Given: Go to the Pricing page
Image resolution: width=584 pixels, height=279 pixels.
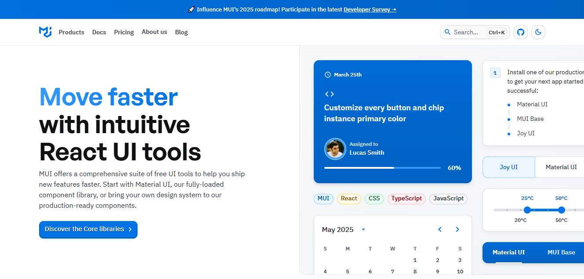Looking at the screenshot, I should tap(124, 32).
